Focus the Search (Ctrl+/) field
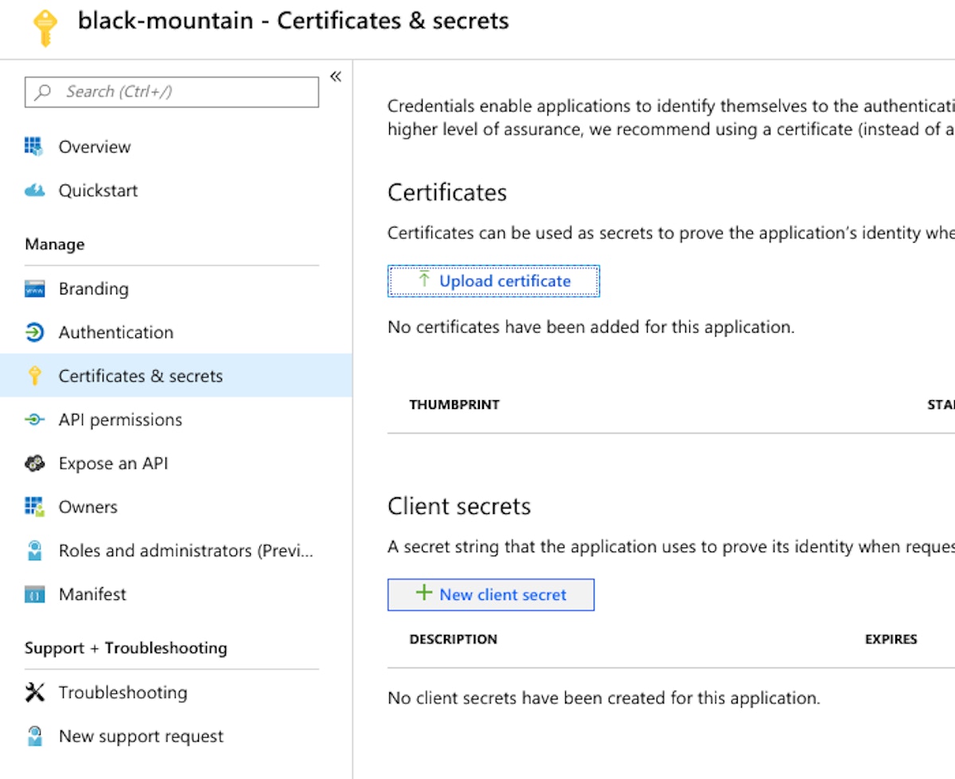This screenshot has width=955, height=779. tap(172, 92)
